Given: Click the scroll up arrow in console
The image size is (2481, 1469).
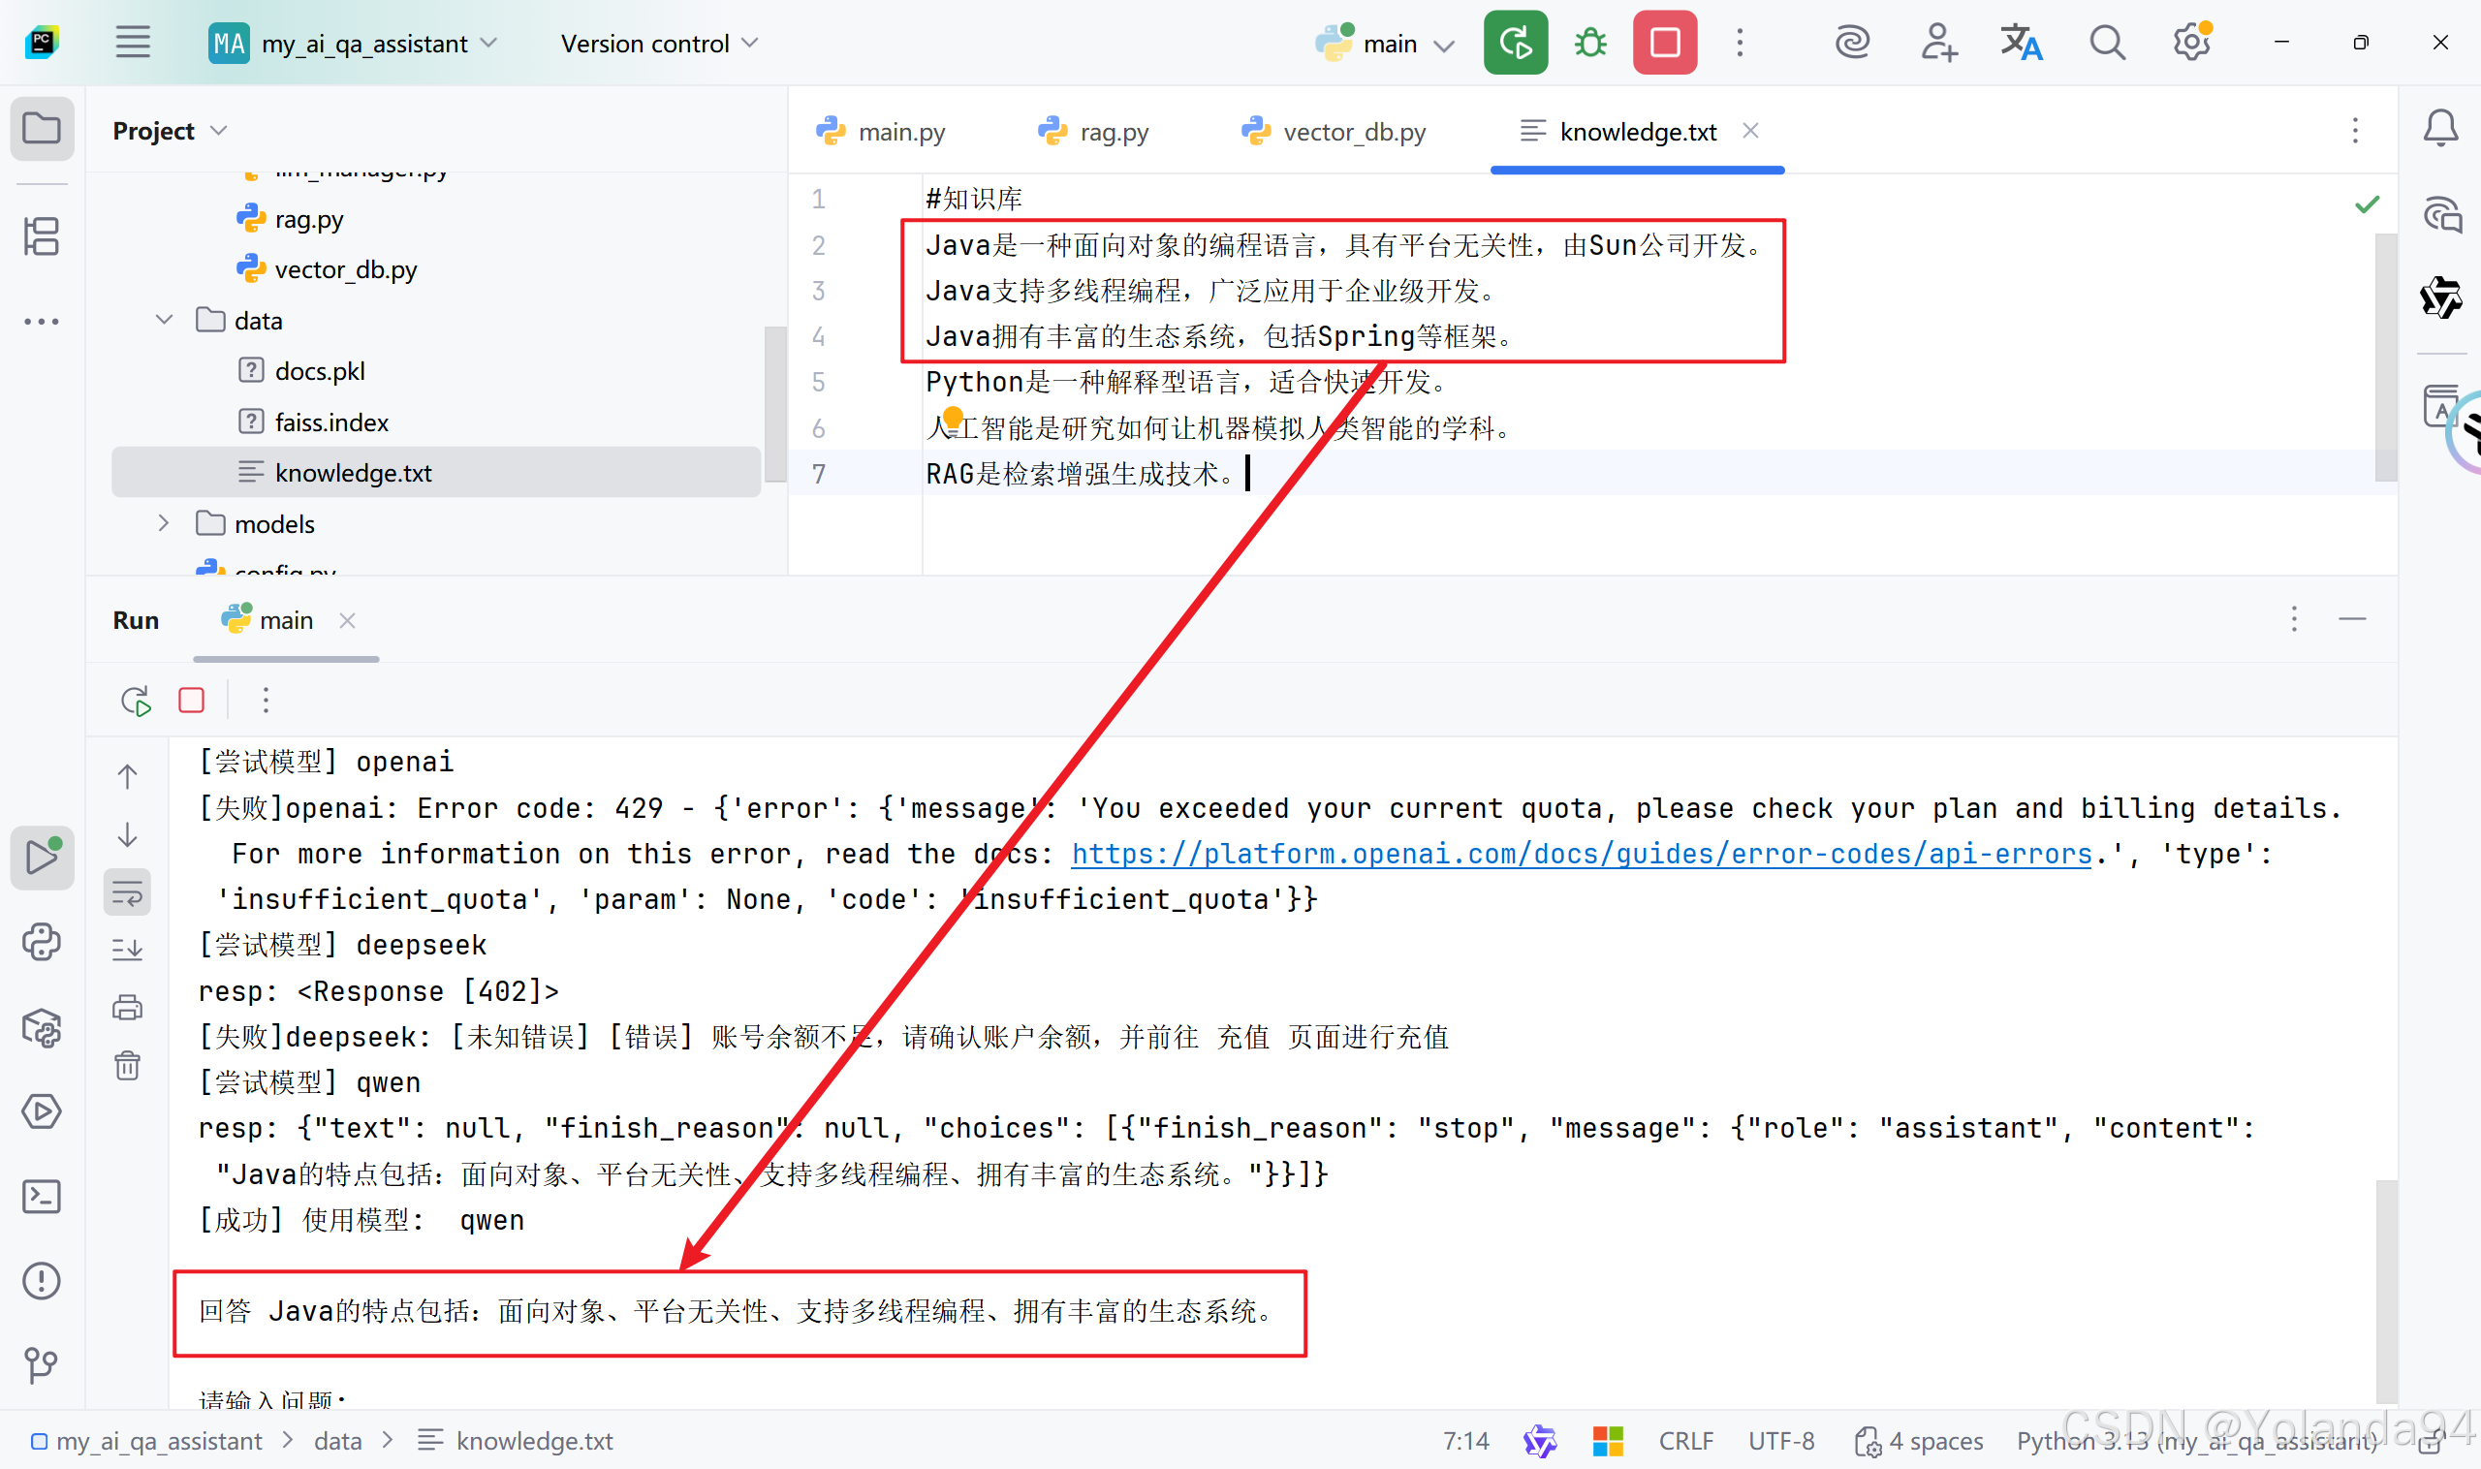Looking at the screenshot, I should click(x=128, y=777).
